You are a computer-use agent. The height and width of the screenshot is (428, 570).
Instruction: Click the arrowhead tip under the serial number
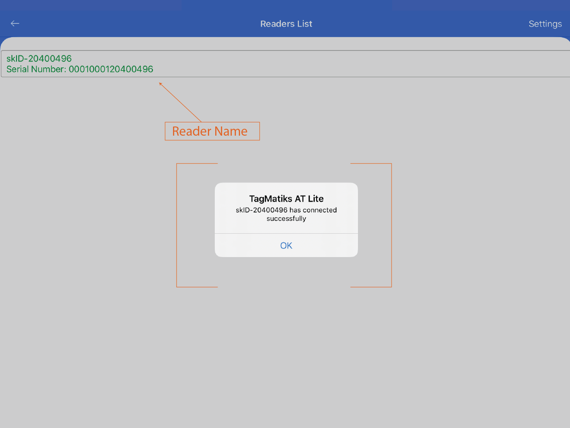160,83
